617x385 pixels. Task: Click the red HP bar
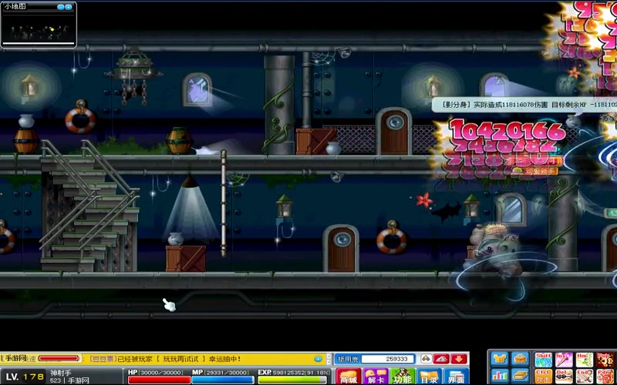(159, 380)
